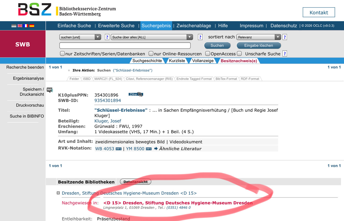Switch language using the German flag
Image resolution: width=344 pixels, height=221 pixels.
[x=14, y=26]
